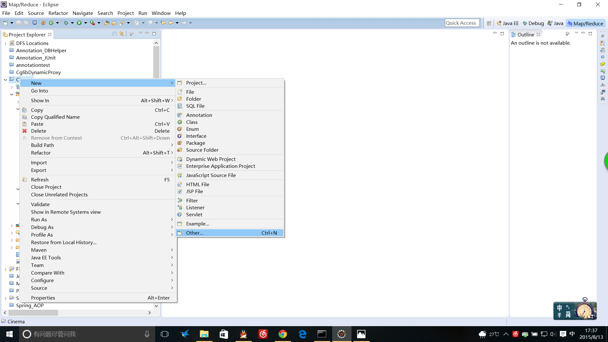The image size is (608, 342).
Task: Click Collapse All in Project Explorer
Action: (x=115, y=34)
